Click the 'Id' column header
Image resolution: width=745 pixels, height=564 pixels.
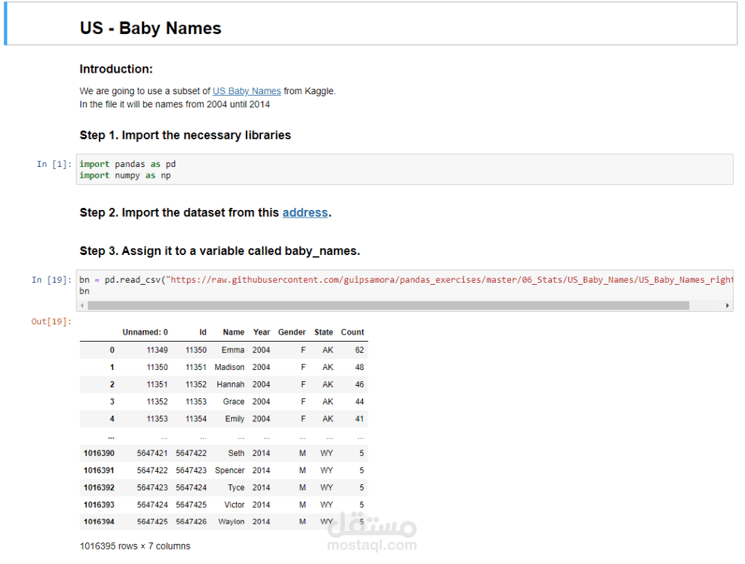coord(203,332)
